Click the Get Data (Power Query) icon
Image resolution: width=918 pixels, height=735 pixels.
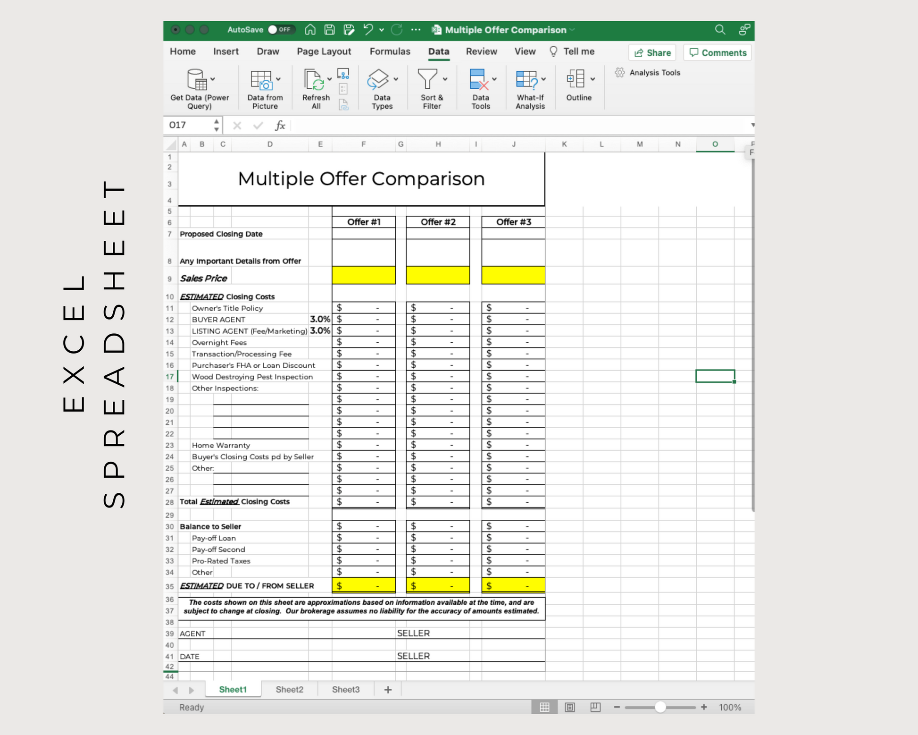(x=197, y=79)
